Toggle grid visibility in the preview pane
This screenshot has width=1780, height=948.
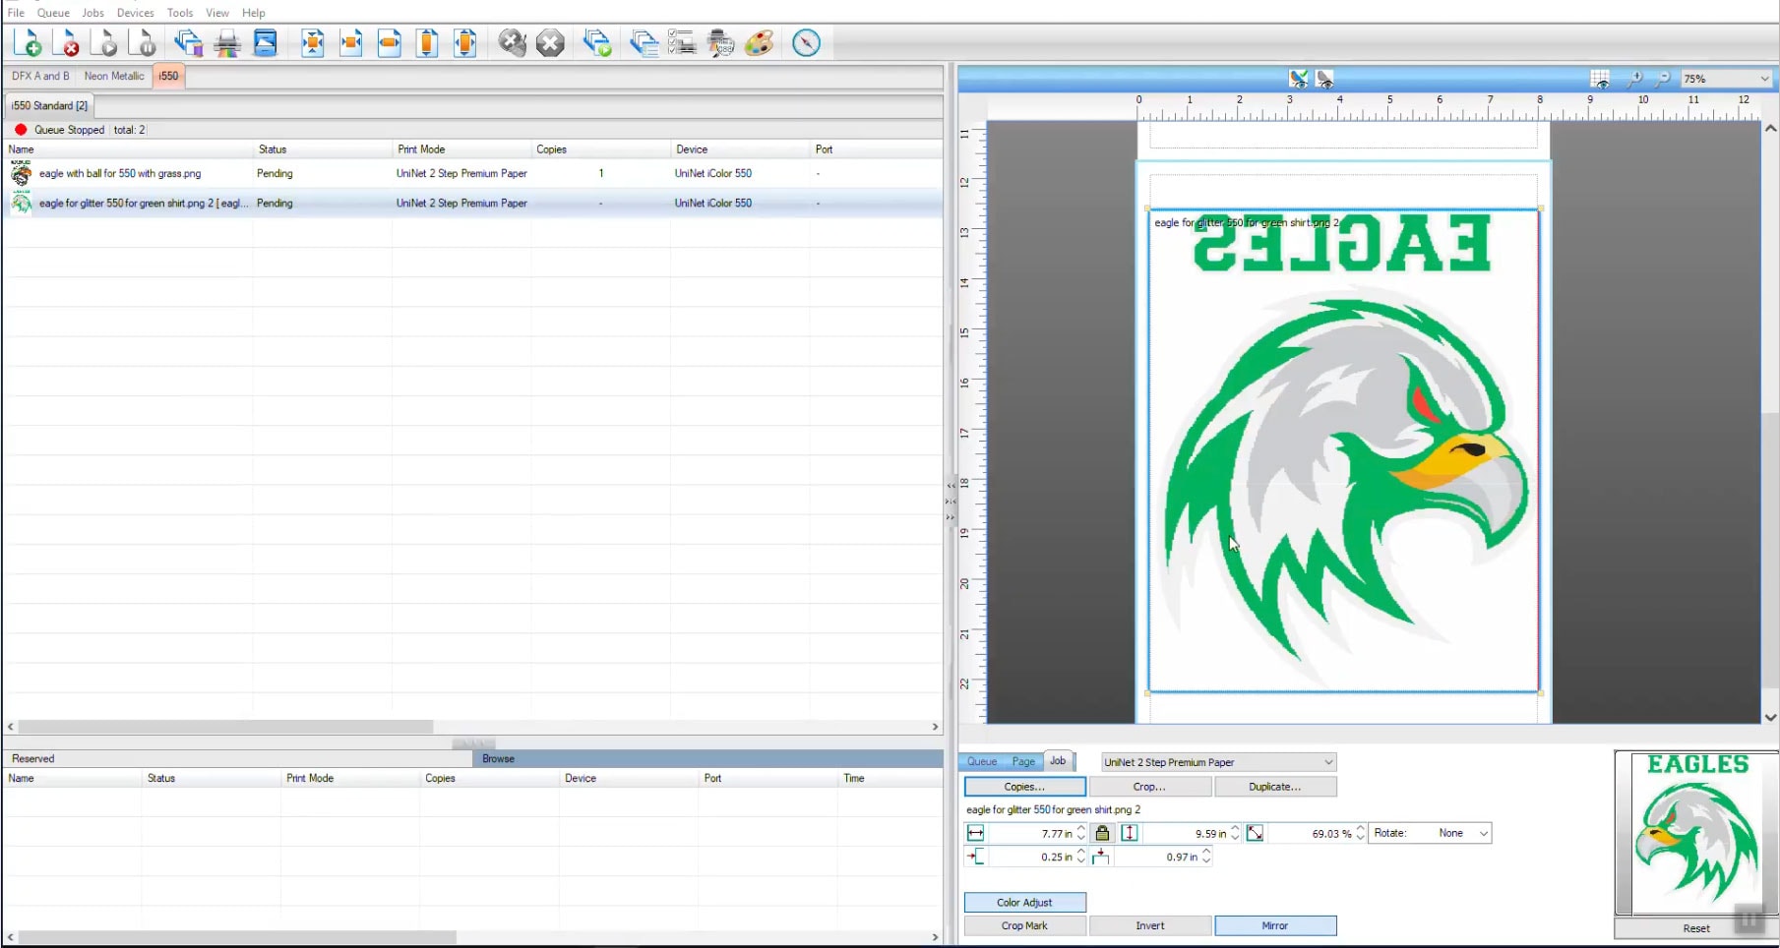(1599, 79)
